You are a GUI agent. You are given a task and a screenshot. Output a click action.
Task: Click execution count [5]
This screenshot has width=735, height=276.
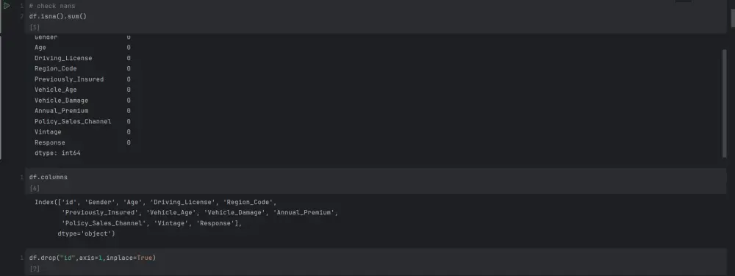click(35, 27)
